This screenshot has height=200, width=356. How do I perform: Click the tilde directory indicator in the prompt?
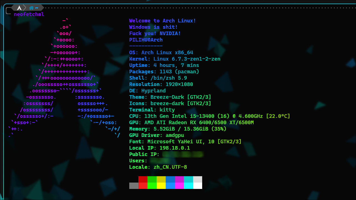(x=36, y=8)
